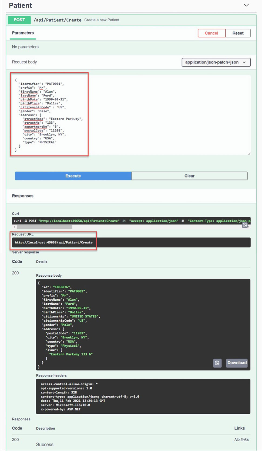Click the resize handle of request body textarea

coord(249,154)
